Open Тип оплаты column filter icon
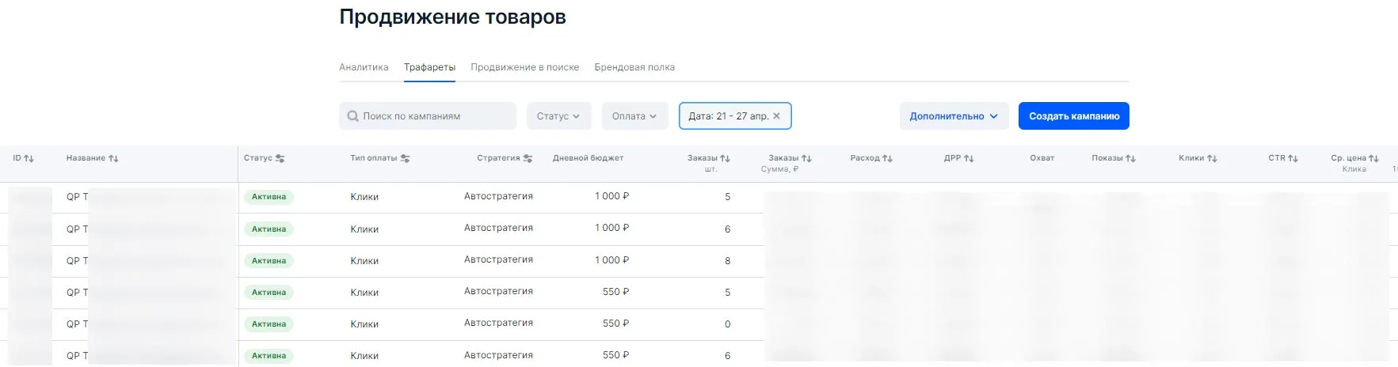Screen dimensions: 1398x367 [405, 158]
